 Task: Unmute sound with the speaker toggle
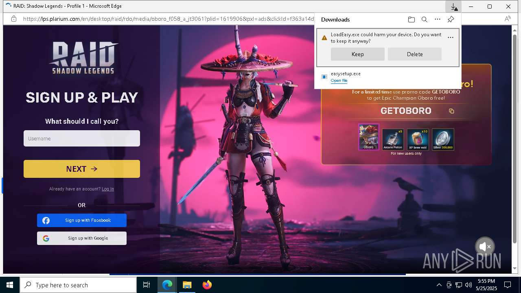(x=485, y=246)
